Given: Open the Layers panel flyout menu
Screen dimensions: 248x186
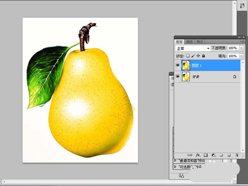Looking at the screenshot, I should click(x=243, y=42).
